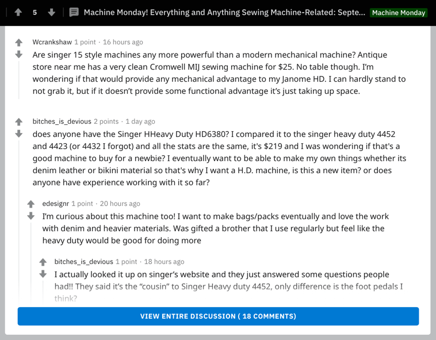Viewport: 436px width, 340px height.
Task: Open edesignr's user profile
Action: click(55, 204)
